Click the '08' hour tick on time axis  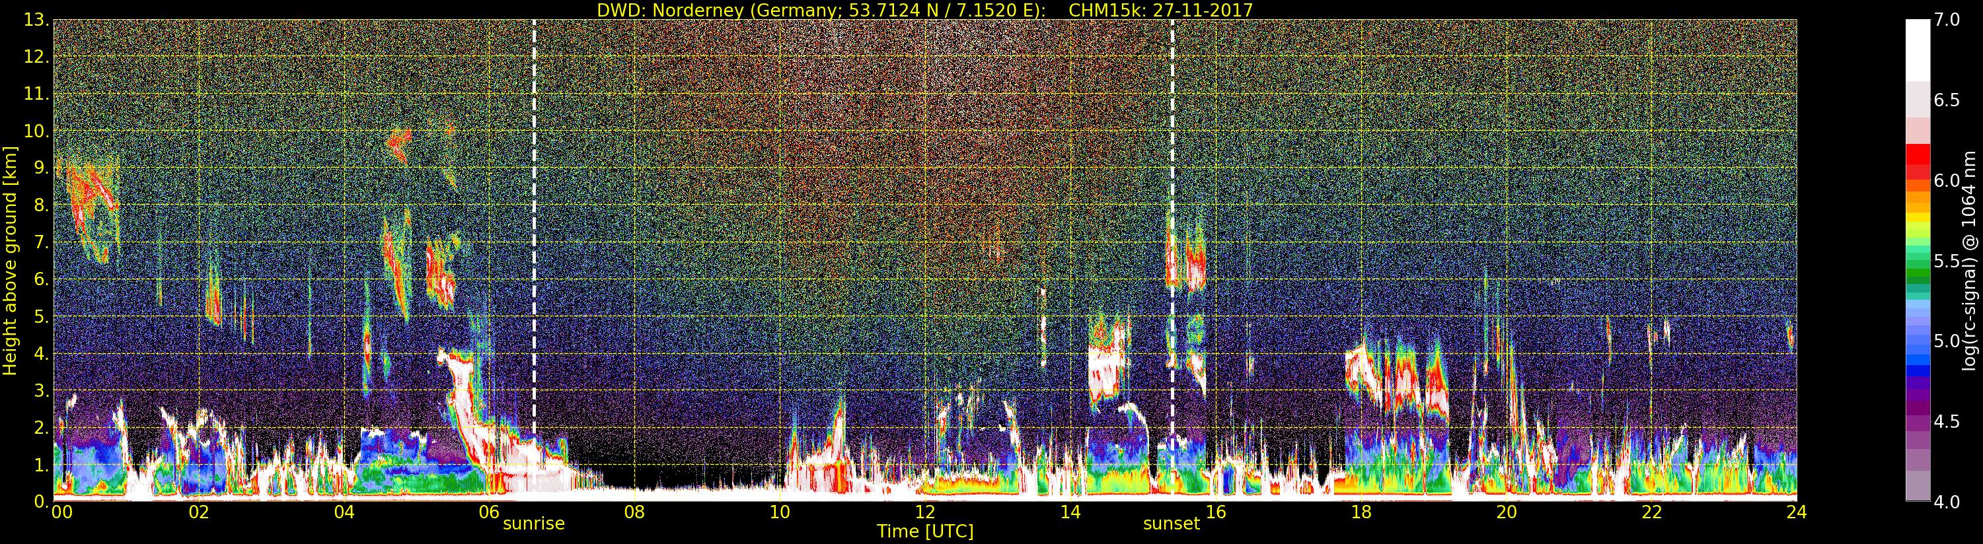tap(634, 512)
